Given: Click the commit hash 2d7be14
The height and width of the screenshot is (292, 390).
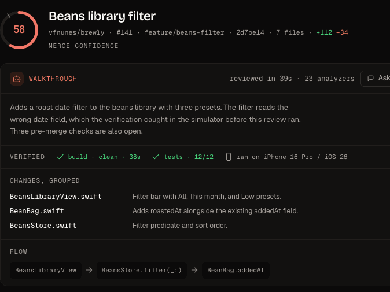Looking at the screenshot, I should [x=250, y=32].
